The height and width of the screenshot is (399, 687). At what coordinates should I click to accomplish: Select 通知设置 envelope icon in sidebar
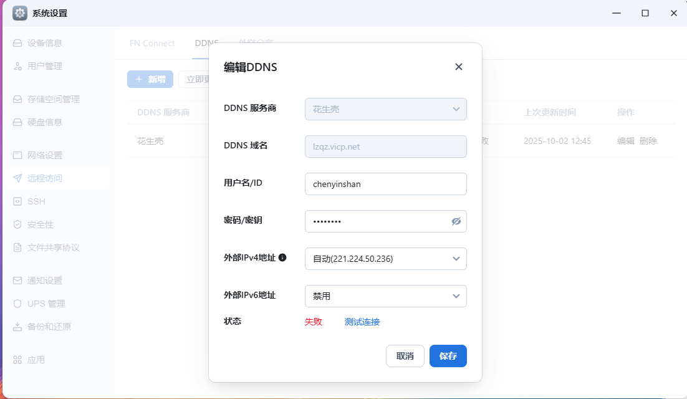[17, 281]
